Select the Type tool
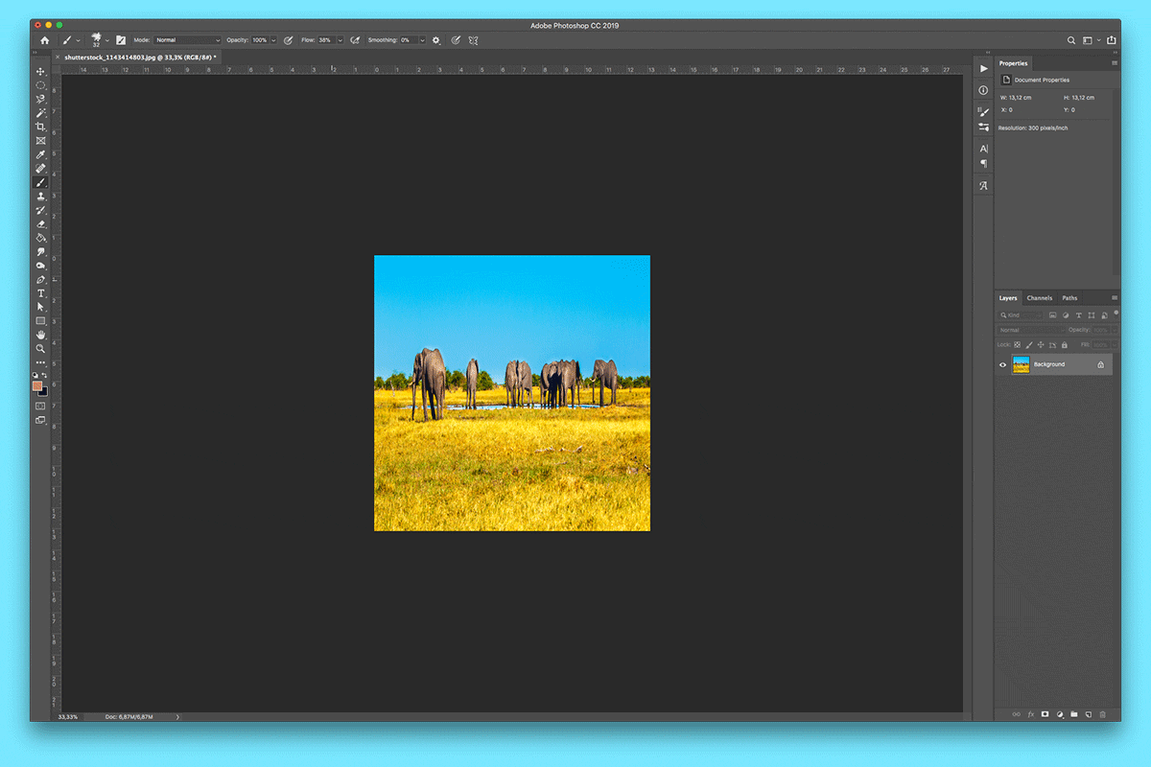1151x767 pixels. [40, 293]
